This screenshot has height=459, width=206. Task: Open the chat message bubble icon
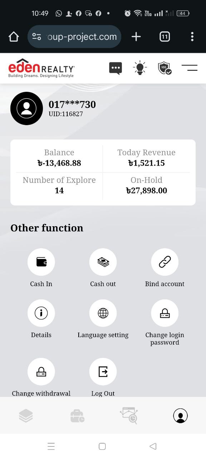coord(116,68)
